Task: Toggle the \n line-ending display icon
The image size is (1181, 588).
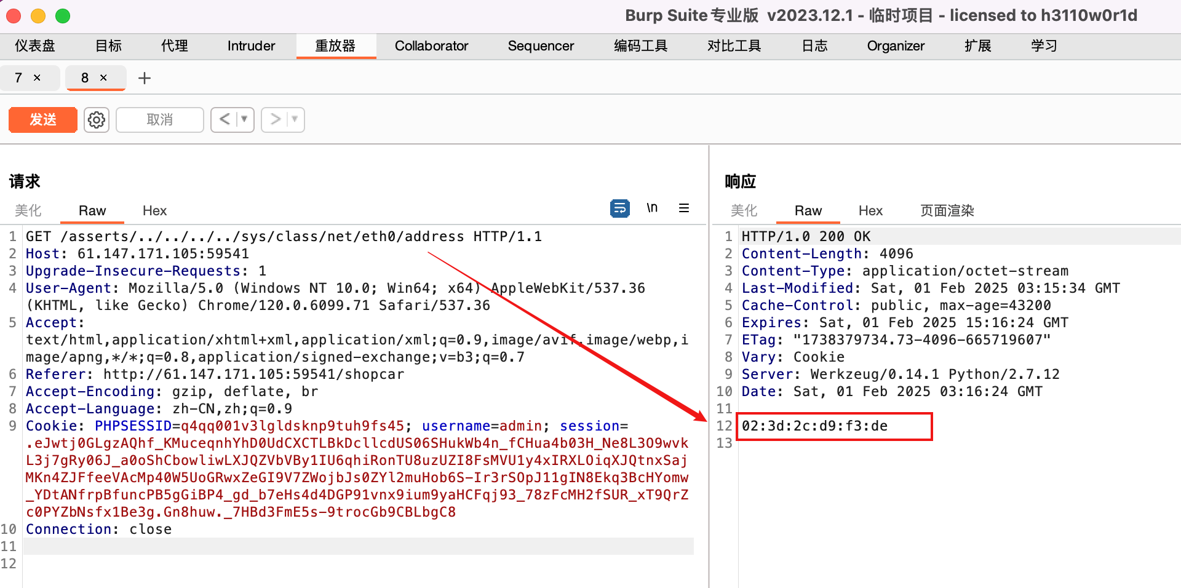Action: pos(652,208)
